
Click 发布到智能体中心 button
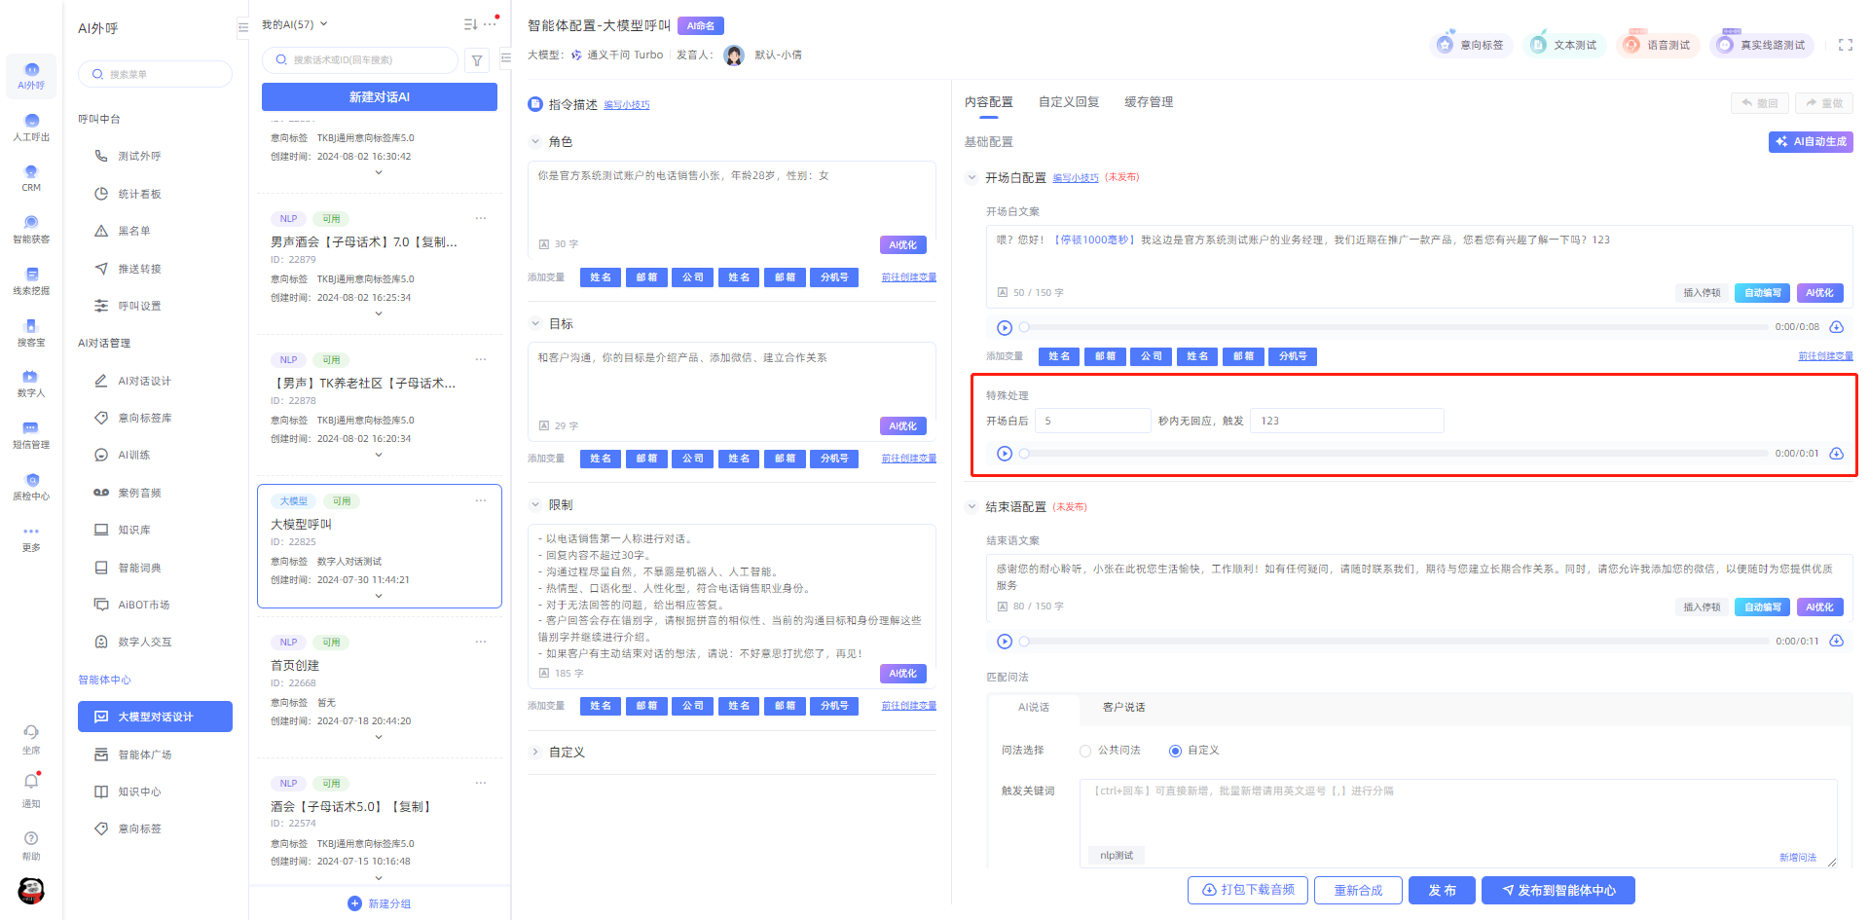point(1557,891)
